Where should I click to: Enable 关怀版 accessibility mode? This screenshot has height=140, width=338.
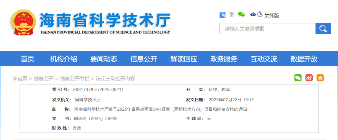coord(271,16)
